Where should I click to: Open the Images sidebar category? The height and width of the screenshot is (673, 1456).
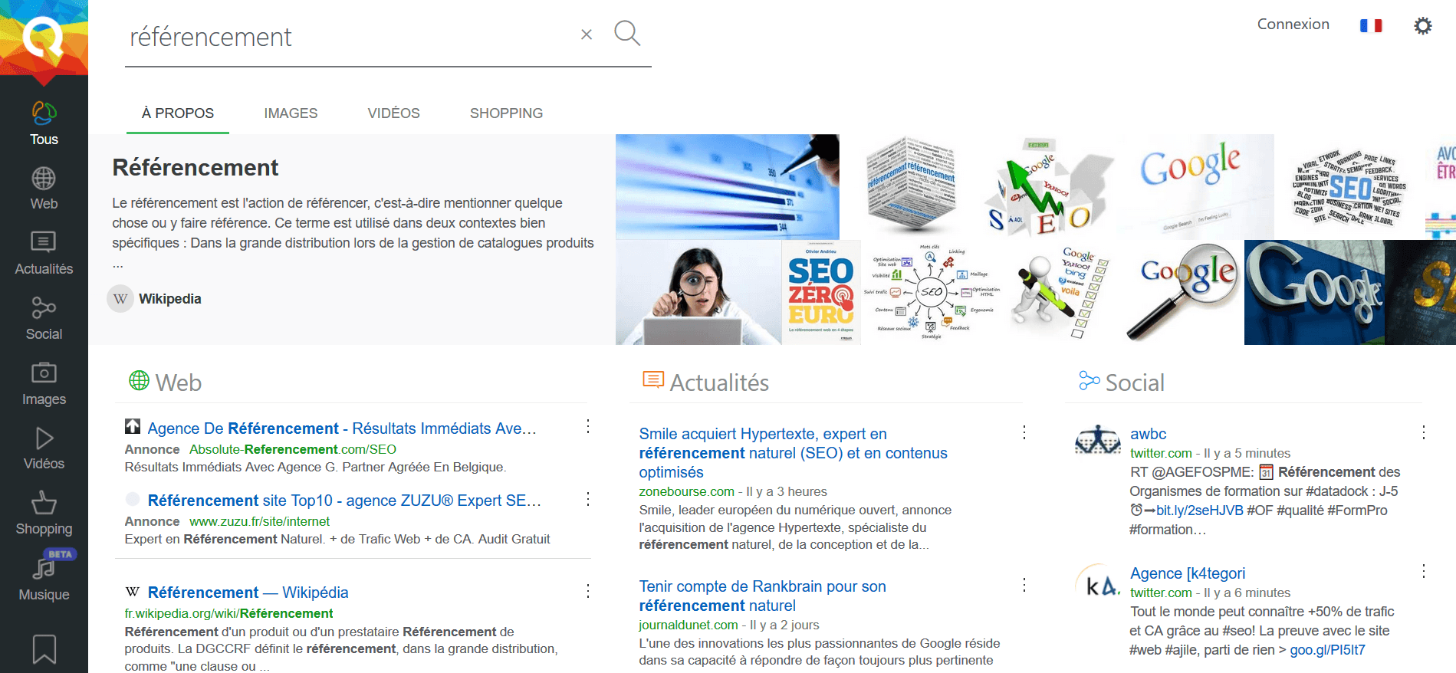44,384
